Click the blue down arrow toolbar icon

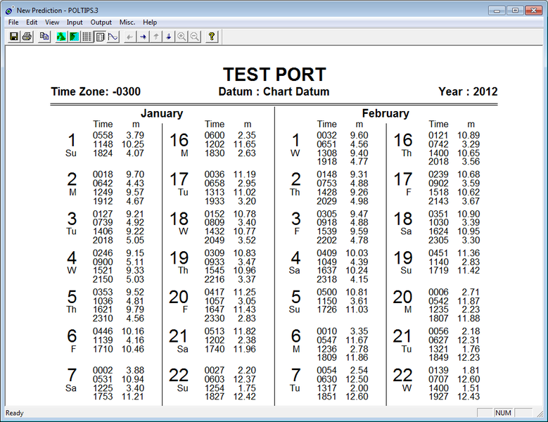(168, 37)
